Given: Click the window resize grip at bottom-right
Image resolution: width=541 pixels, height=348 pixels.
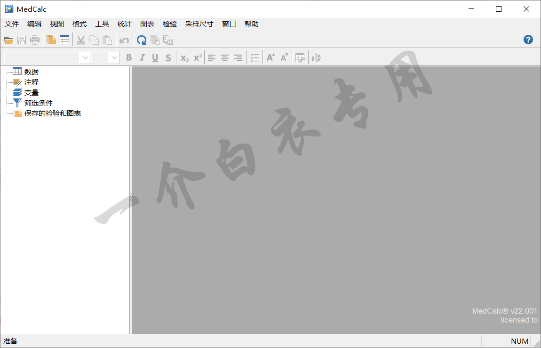Looking at the screenshot, I should 537,344.
